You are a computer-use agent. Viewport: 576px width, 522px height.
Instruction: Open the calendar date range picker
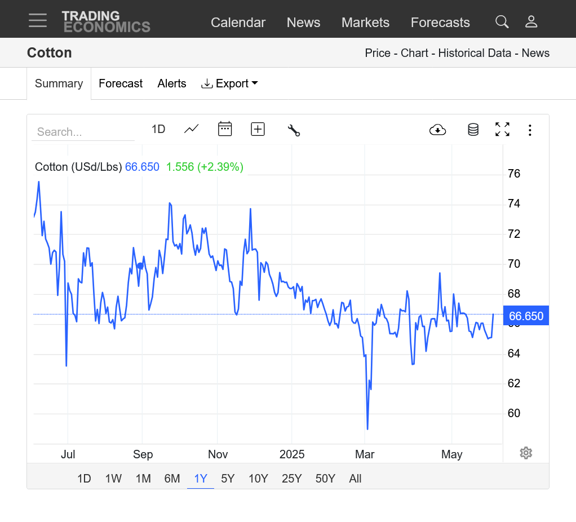coord(225,129)
